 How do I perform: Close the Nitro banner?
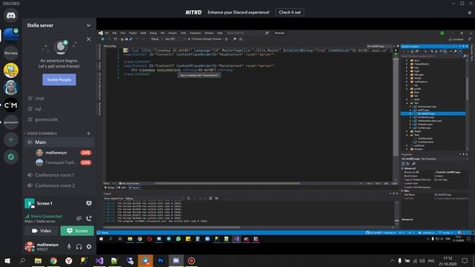pyautogui.click(x=469, y=13)
